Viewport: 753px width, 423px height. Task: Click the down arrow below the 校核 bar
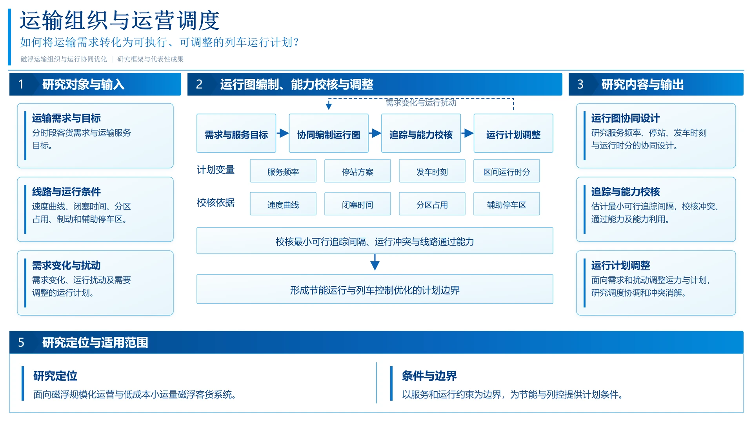tap(375, 262)
